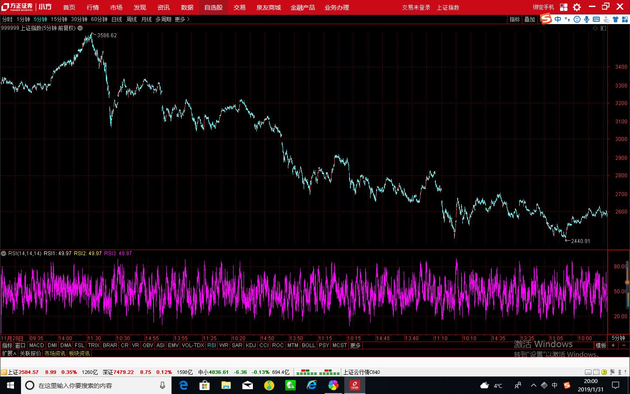Click the 上证 index icon in the status bar
Viewport: 630px width, 394px height.
click(x=4, y=372)
